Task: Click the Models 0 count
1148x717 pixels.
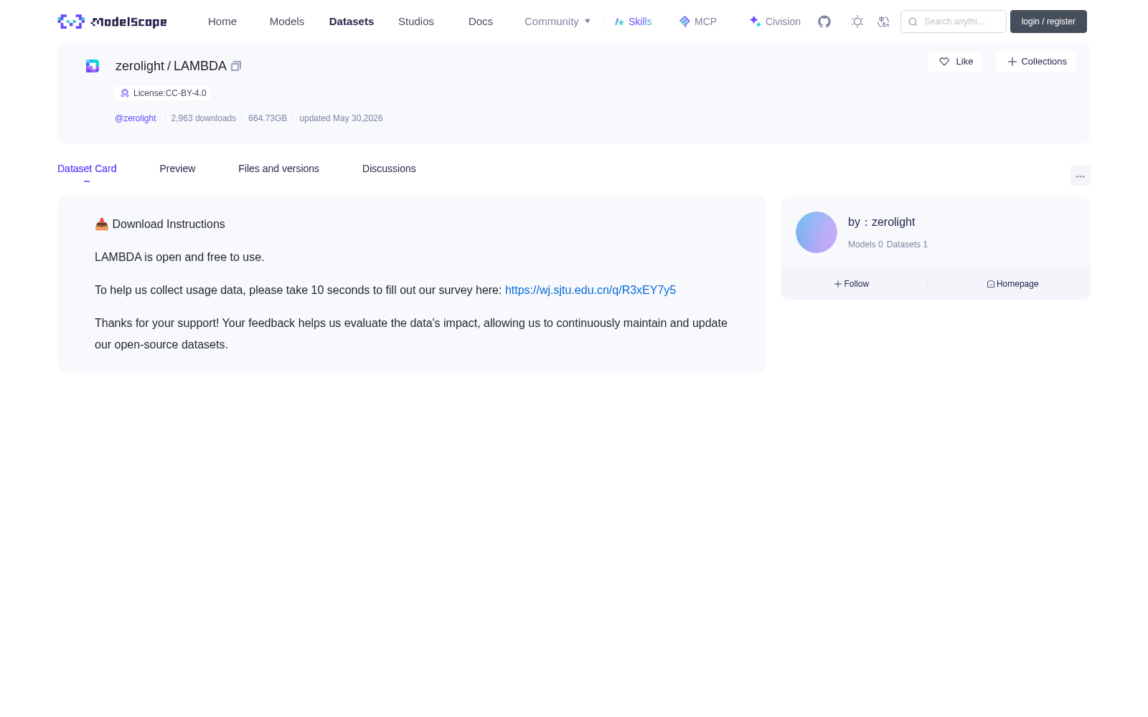Action: pyautogui.click(x=865, y=244)
